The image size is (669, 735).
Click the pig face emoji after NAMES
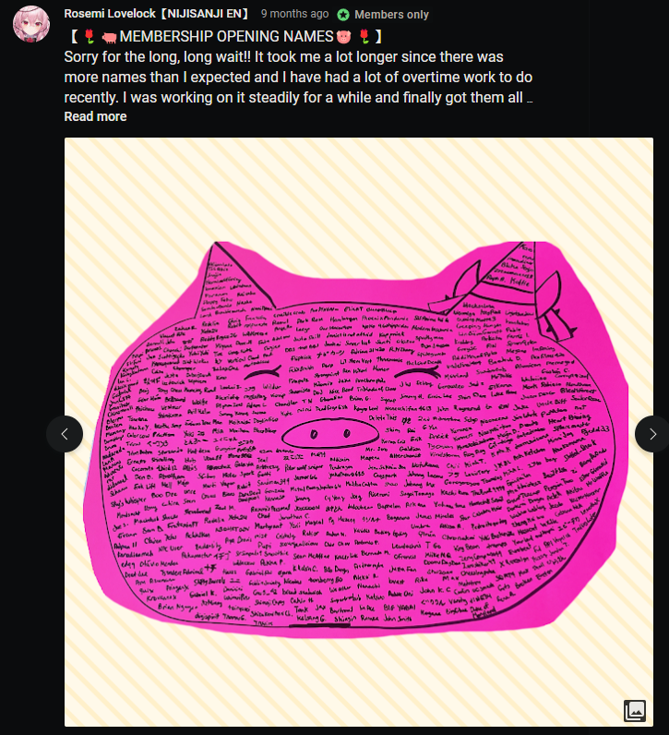343,37
